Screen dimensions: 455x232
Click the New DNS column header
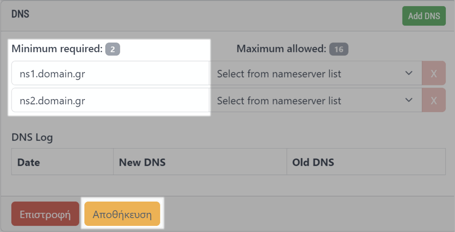142,163
